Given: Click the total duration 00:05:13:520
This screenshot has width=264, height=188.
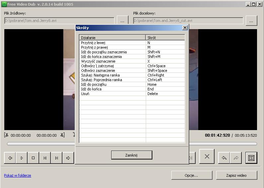Looking at the screenshot, I should click(246, 135).
